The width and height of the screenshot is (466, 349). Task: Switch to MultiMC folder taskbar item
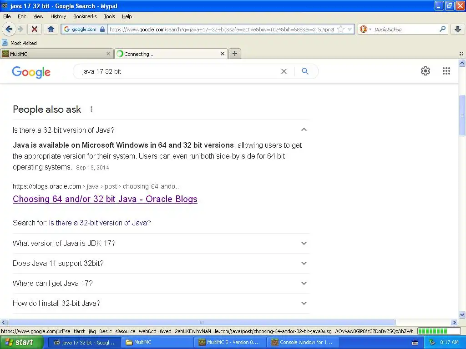click(x=158, y=343)
